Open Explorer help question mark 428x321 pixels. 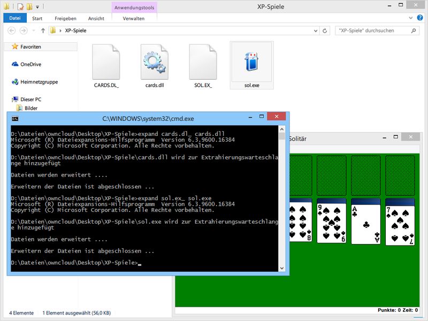420,18
